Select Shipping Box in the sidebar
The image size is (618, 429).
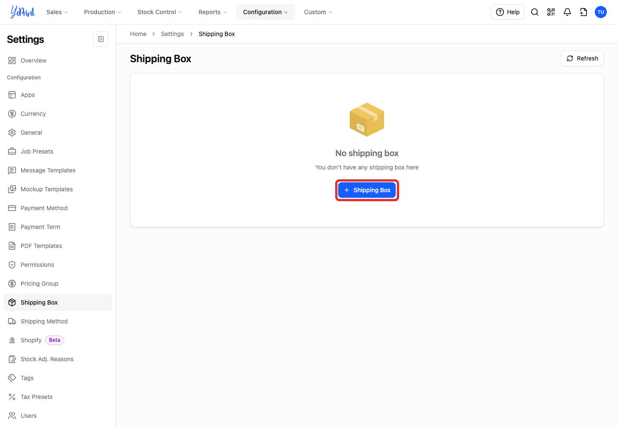58,302
